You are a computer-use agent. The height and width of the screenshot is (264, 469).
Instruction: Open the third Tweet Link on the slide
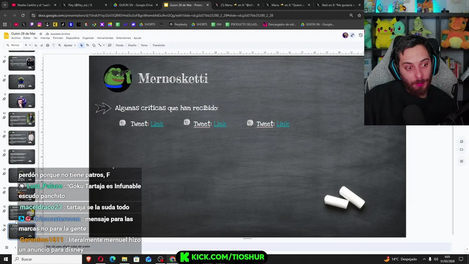point(283,124)
